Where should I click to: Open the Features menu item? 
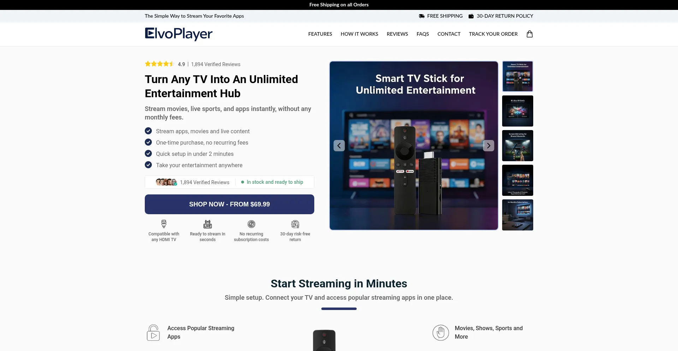pyautogui.click(x=320, y=34)
